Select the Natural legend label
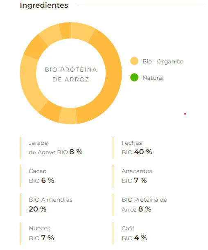The width and height of the screenshot is (208, 250). point(153,78)
